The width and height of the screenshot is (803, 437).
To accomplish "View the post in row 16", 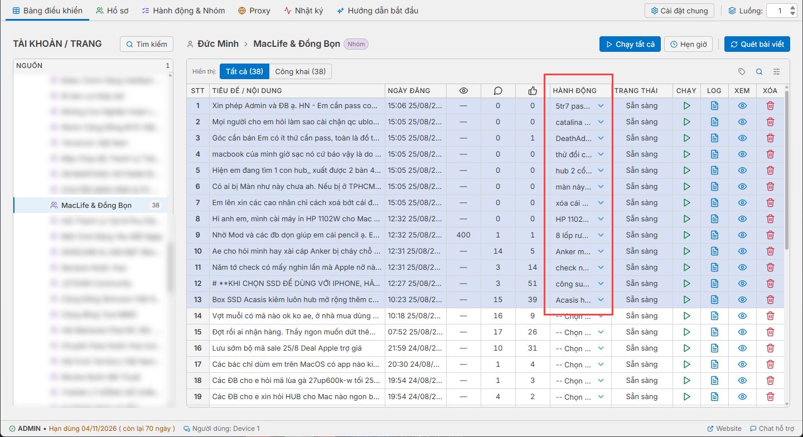I will (742, 348).
